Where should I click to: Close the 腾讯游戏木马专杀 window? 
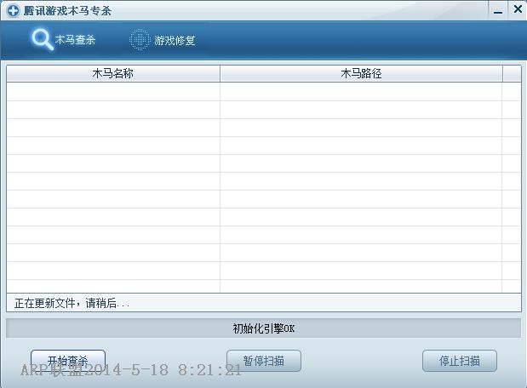[518, 9]
